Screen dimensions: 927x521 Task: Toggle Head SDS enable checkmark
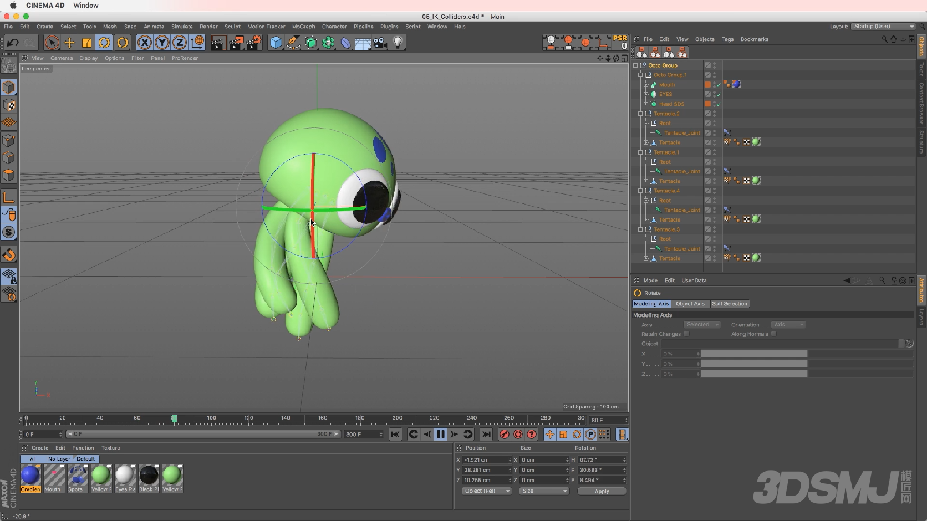click(719, 104)
